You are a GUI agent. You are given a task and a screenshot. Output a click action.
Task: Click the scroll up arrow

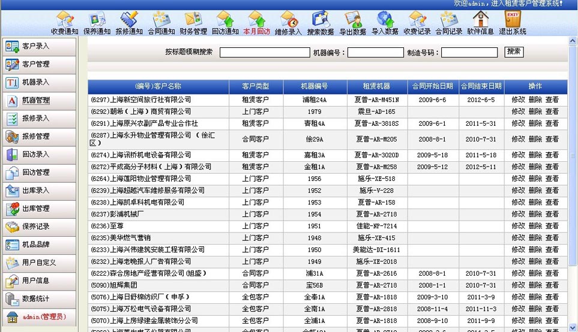(573, 41)
